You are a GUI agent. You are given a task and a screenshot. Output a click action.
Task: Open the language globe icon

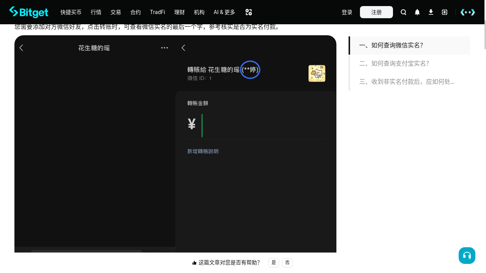445,12
